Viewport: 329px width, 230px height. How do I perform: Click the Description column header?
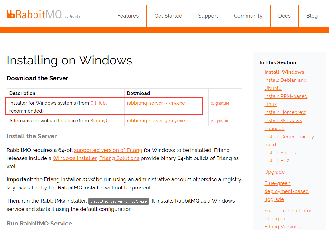click(x=22, y=93)
